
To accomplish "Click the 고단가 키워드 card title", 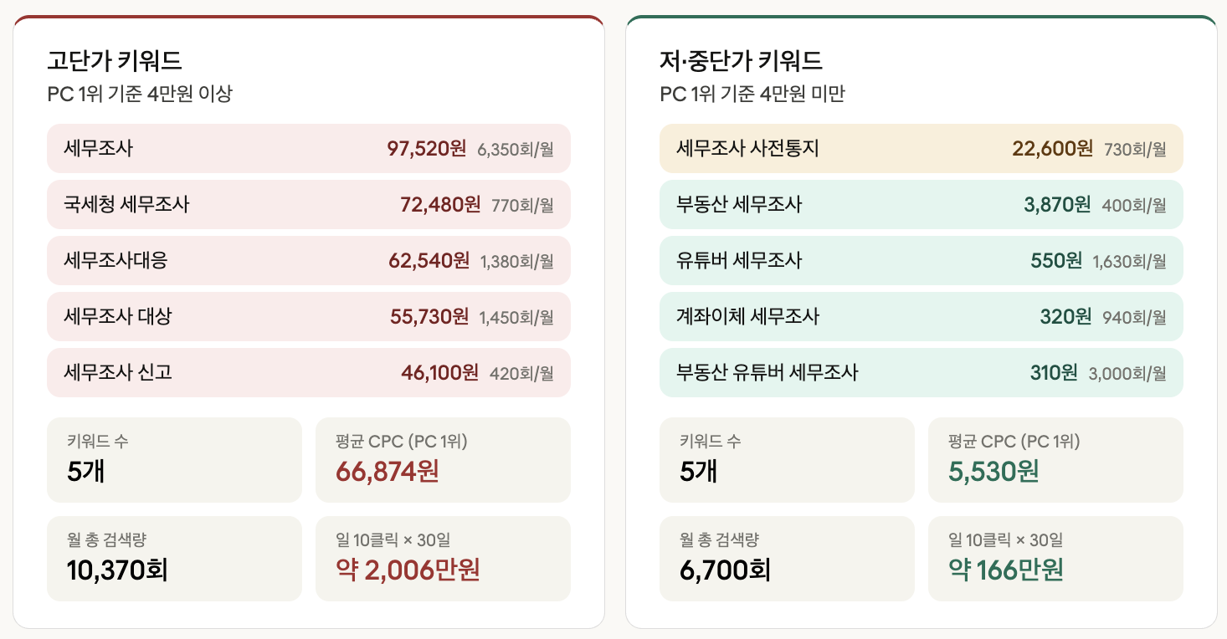I will click(115, 61).
